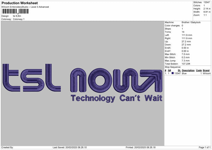Click the Min Stitch value 0.2 mm
Image resolution: width=212 pixels, height=150 pixels.
coord(185,57)
